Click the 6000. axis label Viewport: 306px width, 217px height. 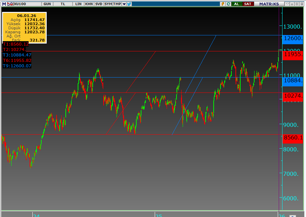coord(291,198)
